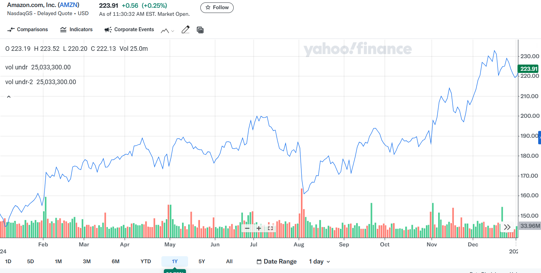The width and height of the screenshot is (541, 273).
Task: Open the Comparisons tool
Action: click(28, 29)
